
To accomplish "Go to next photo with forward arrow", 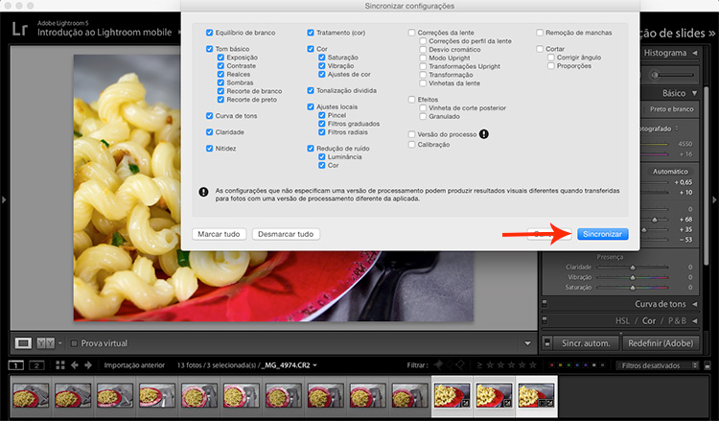I will click(87, 365).
